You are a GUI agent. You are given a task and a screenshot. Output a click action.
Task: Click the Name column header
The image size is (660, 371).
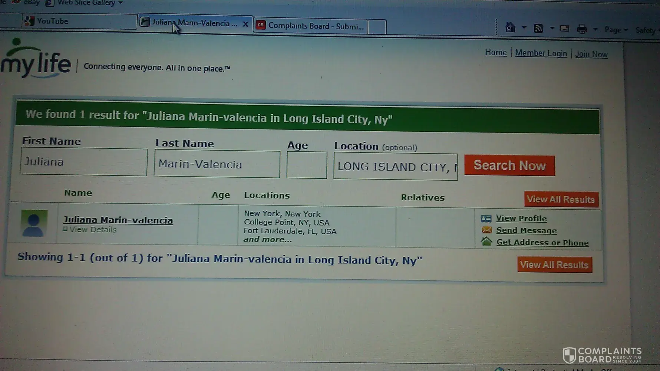(78, 193)
